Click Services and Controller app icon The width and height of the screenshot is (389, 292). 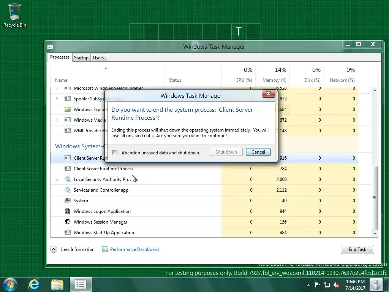[68, 190]
